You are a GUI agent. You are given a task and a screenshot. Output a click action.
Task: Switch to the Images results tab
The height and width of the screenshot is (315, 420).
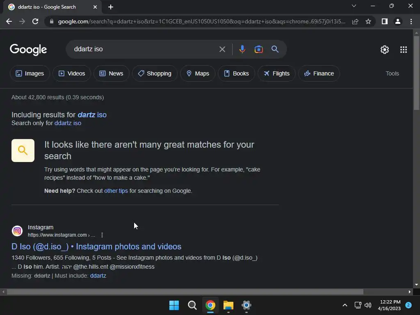click(x=30, y=73)
